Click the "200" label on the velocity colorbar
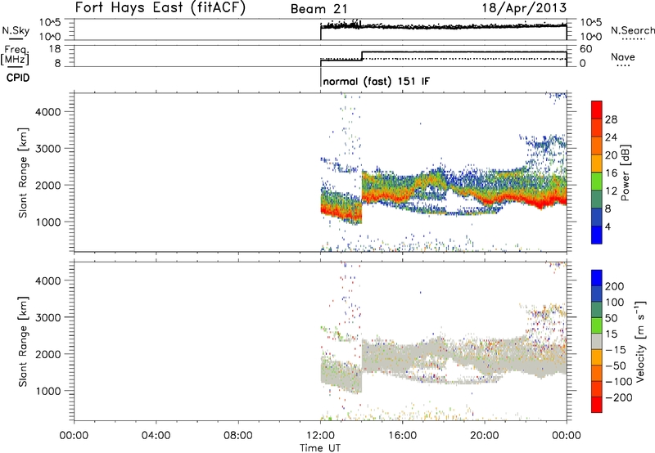The width and height of the screenshot is (655, 453). tap(615, 286)
